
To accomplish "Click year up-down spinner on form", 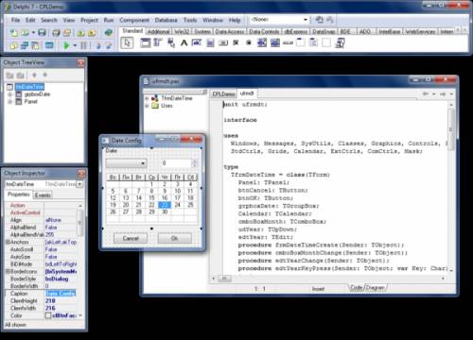I will (194, 163).
